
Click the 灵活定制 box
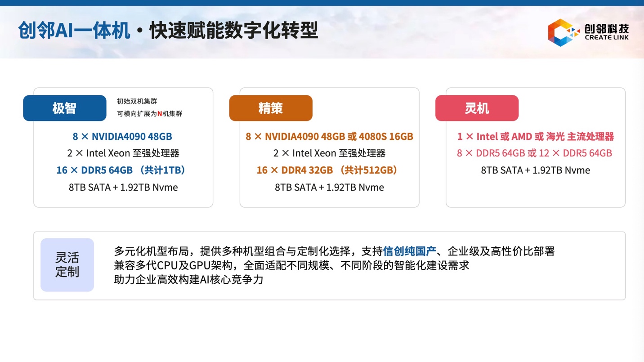pyautogui.click(x=67, y=265)
